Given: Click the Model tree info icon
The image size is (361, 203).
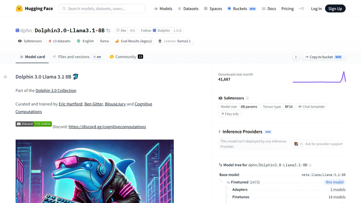Looking at the screenshot, I should tap(310, 165).
